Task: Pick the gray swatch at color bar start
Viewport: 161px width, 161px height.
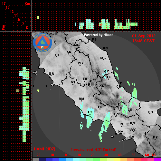Action: (x=36, y=159)
